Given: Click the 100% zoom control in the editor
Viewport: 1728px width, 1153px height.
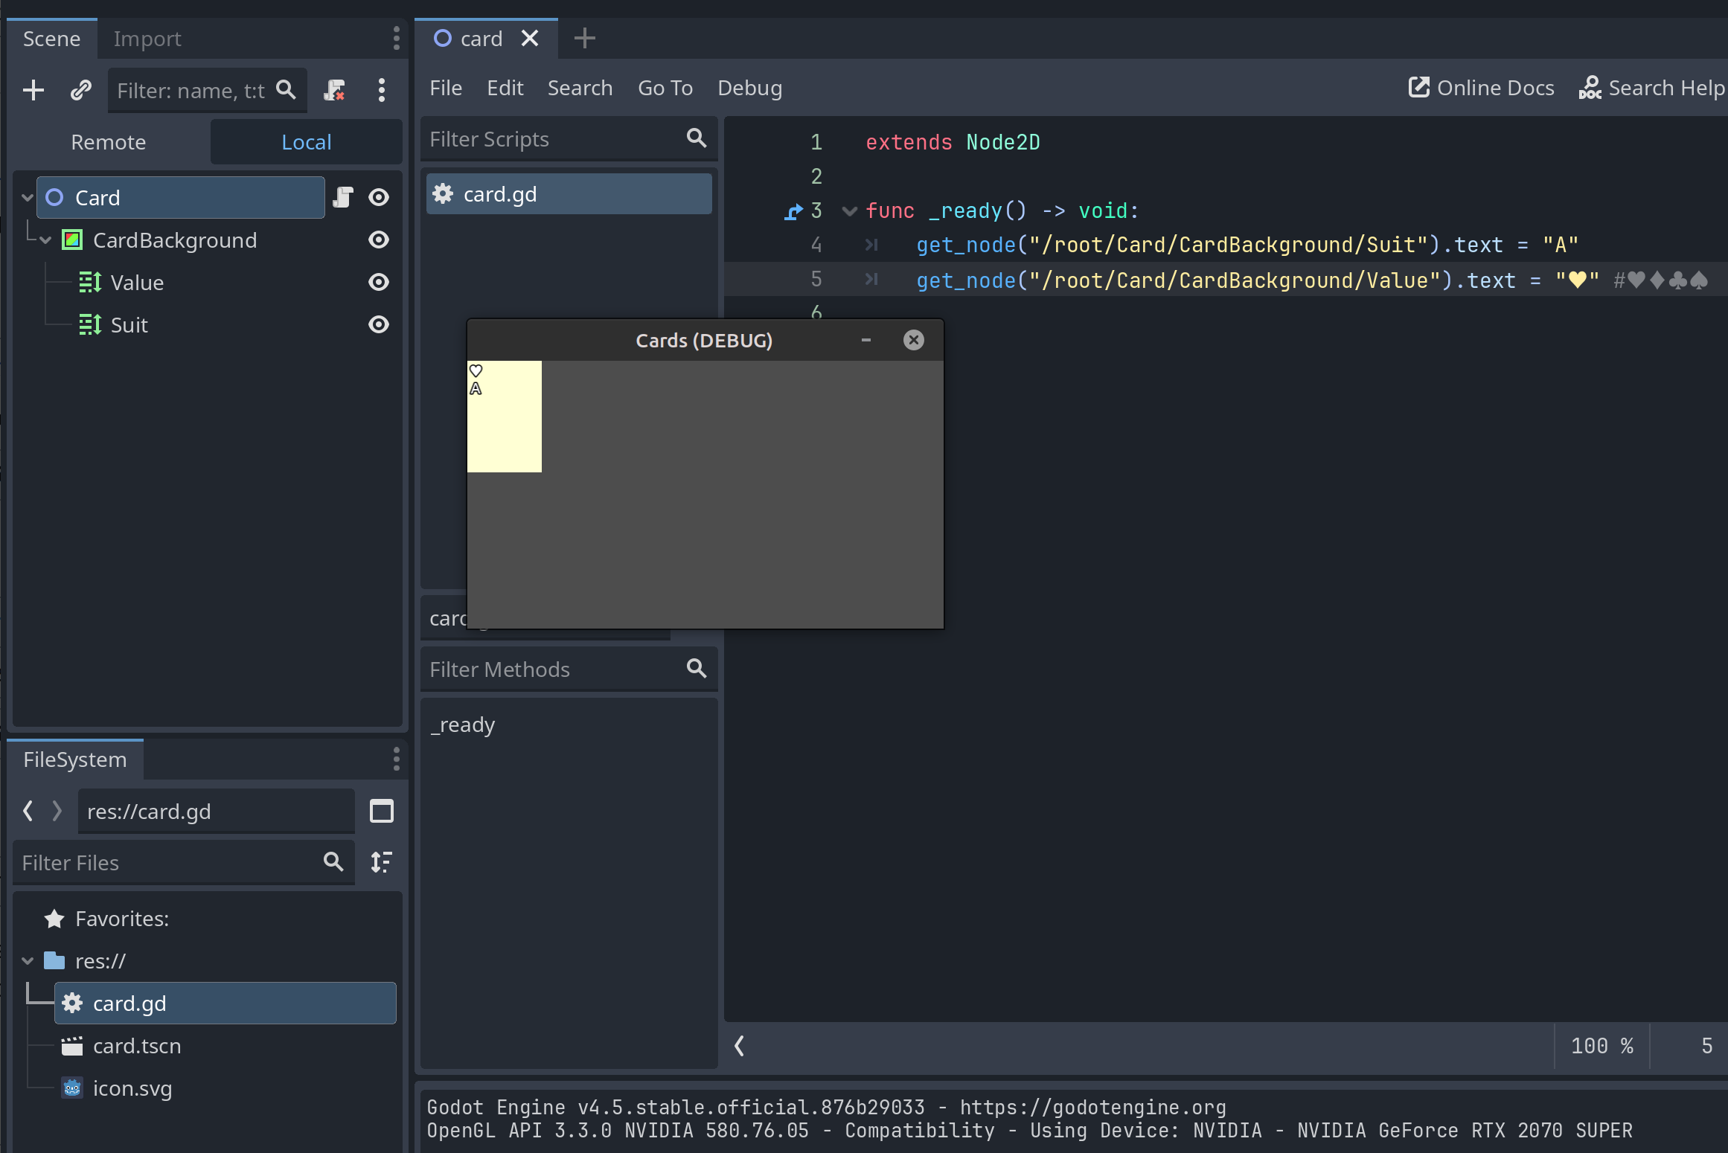Looking at the screenshot, I should click(x=1601, y=1046).
